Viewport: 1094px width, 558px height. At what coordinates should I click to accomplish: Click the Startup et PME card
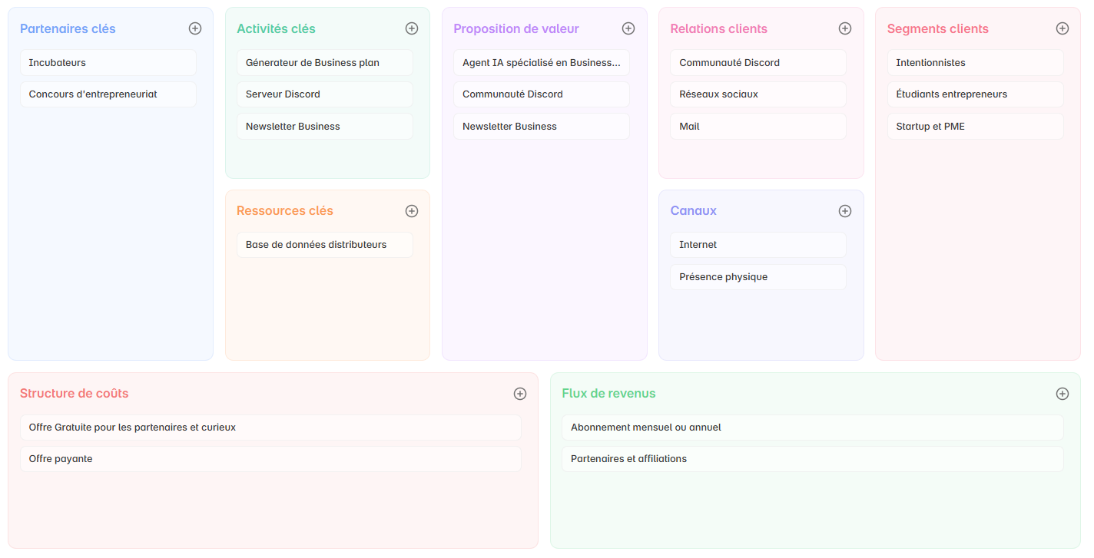coord(976,127)
